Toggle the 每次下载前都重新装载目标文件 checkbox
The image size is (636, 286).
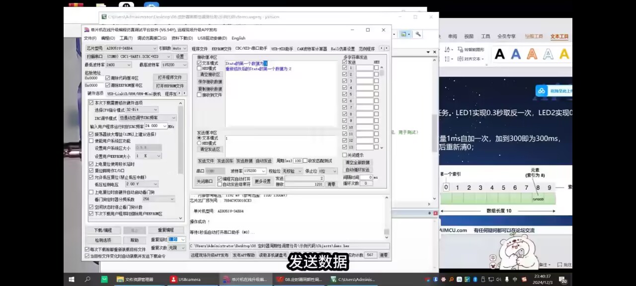[87, 249]
